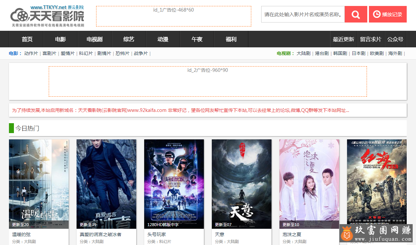
Task: Click the 更新至10 badge on 泡沫之夏
Action: click(291, 225)
